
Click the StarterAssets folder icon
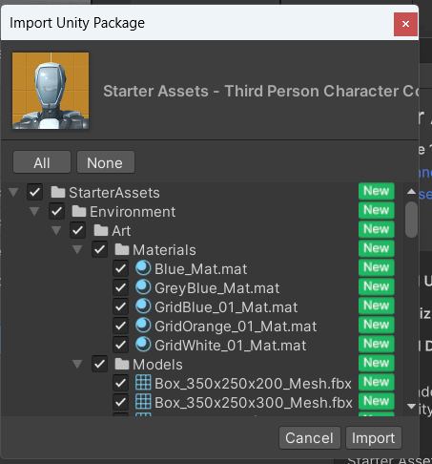click(58, 192)
